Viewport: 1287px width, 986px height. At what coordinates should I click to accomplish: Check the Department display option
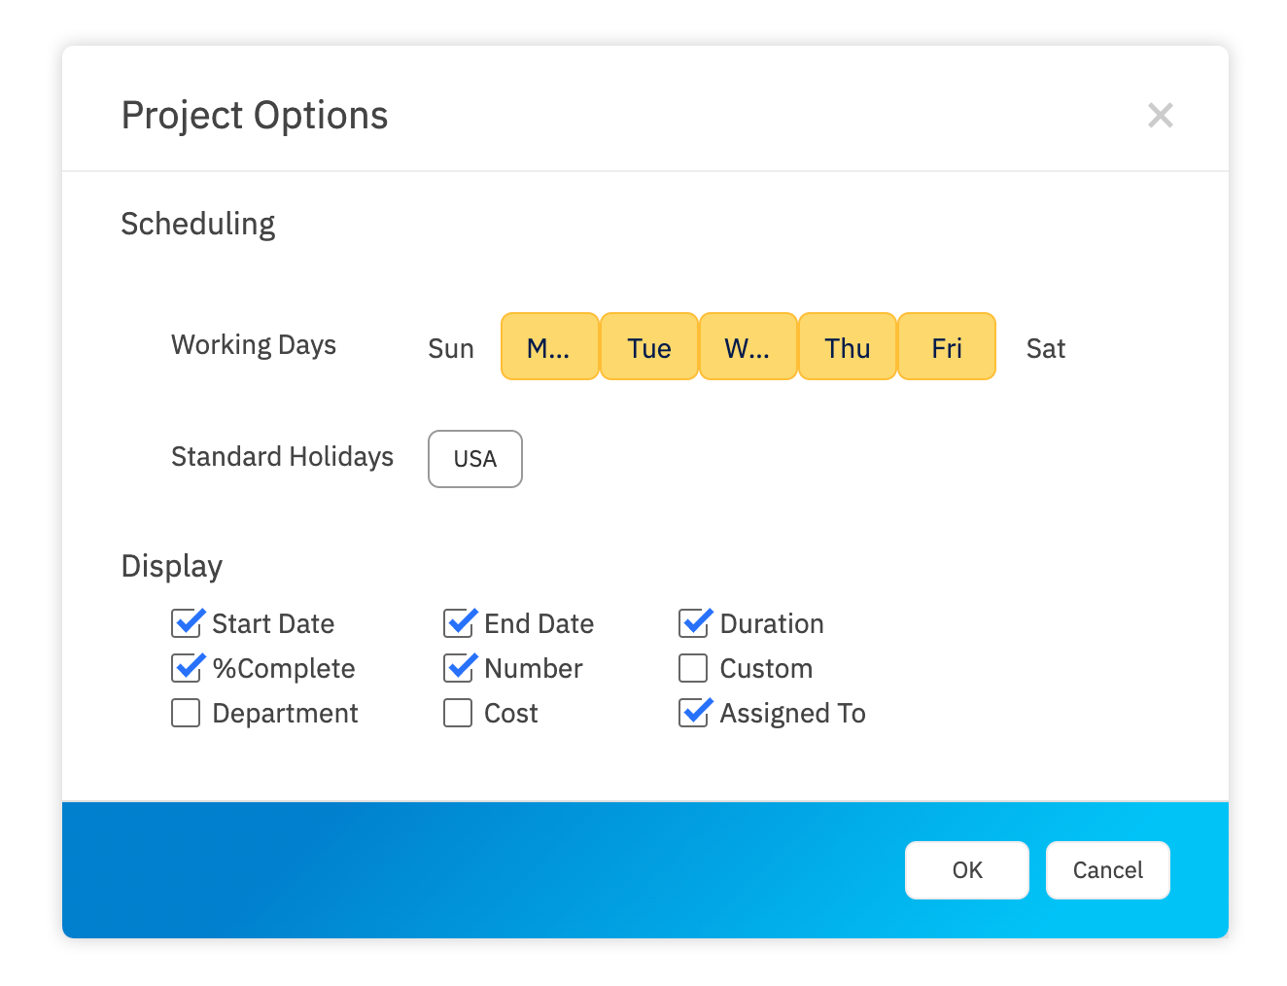click(x=186, y=713)
